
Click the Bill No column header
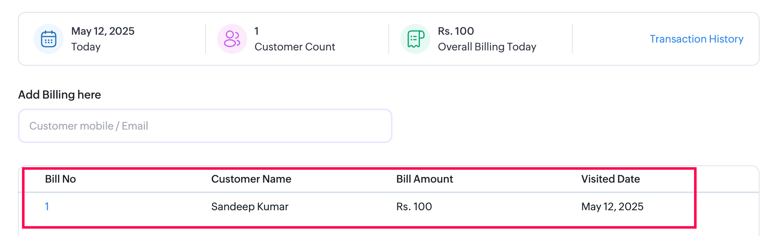pyautogui.click(x=60, y=179)
